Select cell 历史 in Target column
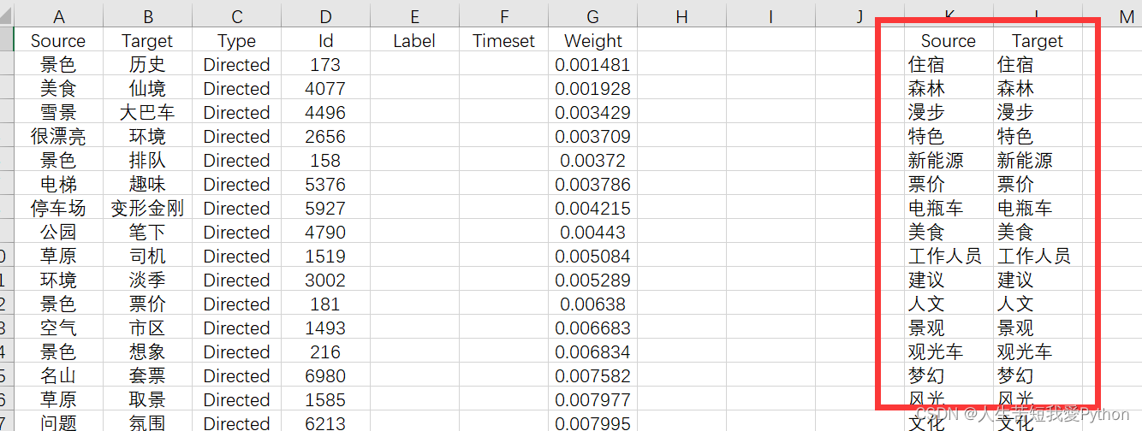The height and width of the screenshot is (431, 1142). coord(147,64)
